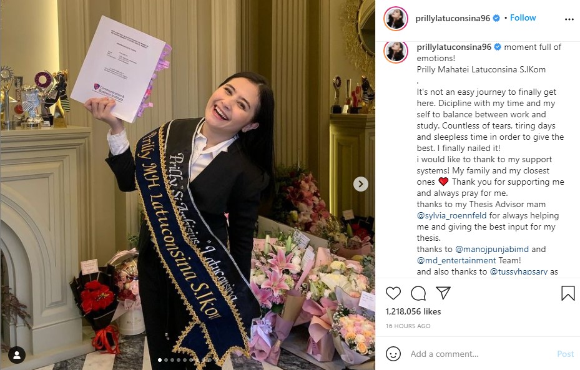Share post with paper plane icon
This screenshot has height=370, width=580.
click(x=443, y=293)
